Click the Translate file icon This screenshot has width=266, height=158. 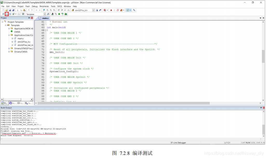pos(3,14)
